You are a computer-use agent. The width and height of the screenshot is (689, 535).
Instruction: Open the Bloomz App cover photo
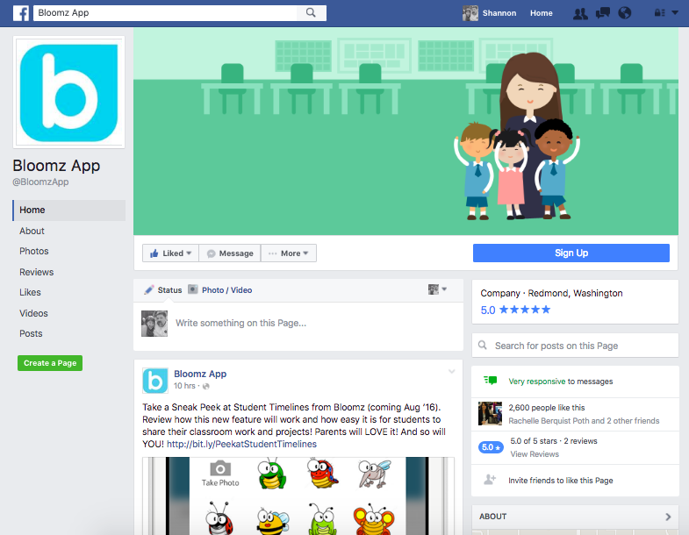(406, 132)
